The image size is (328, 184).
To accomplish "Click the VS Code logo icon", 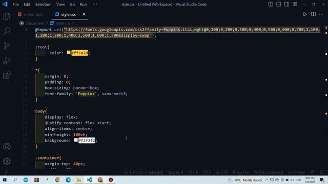I will [5, 4].
